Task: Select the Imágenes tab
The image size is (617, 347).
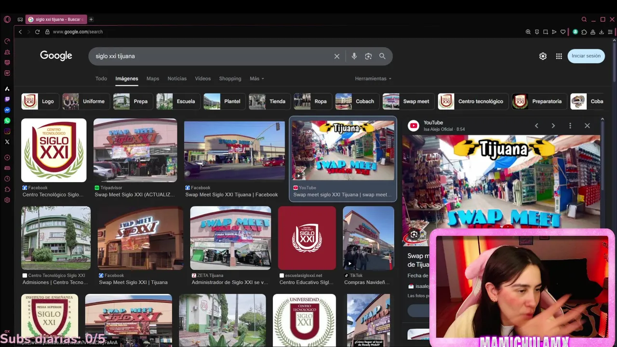Action: coord(127,79)
